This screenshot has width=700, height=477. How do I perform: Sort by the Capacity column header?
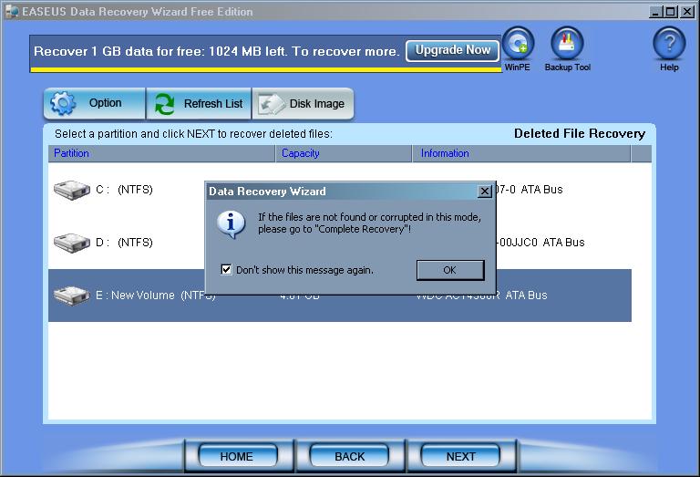[x=344, y=153]
